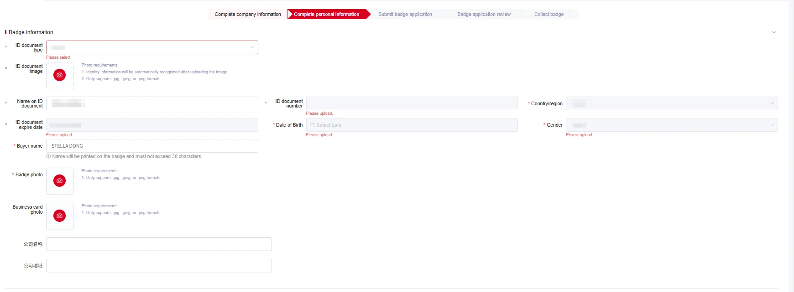Upload Business card photo via camera icon
This screenshot has height=292, width=794.
tap(59, 216)
